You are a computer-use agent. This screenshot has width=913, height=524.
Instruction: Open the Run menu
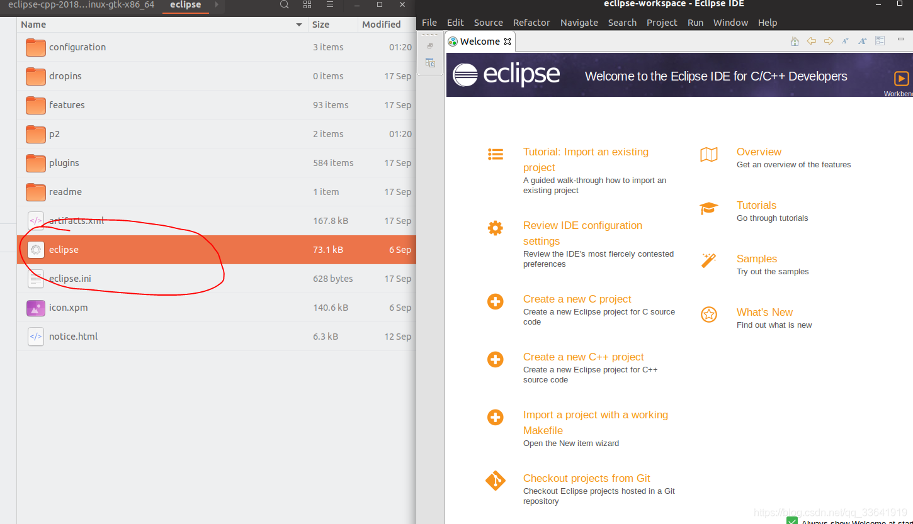tap(695, 23)
